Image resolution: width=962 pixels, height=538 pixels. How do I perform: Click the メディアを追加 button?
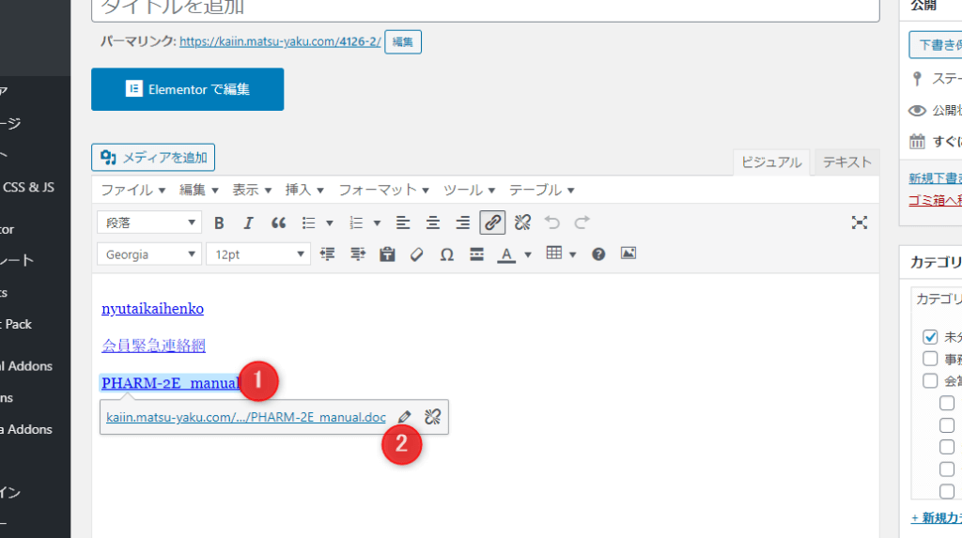click(x=153, y=157)
